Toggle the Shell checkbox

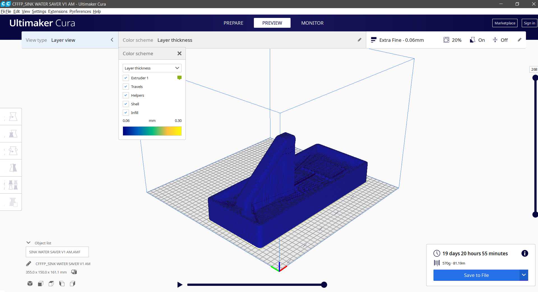click(126, 104)
